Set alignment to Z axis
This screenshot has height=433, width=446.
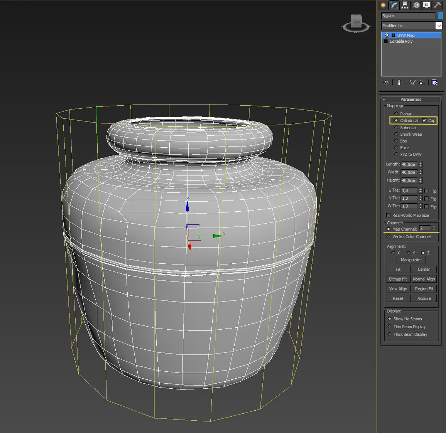[423, 253]
